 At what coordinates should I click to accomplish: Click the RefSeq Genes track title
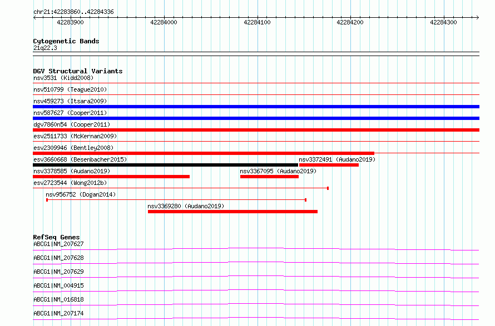click(x=56, y=237)
